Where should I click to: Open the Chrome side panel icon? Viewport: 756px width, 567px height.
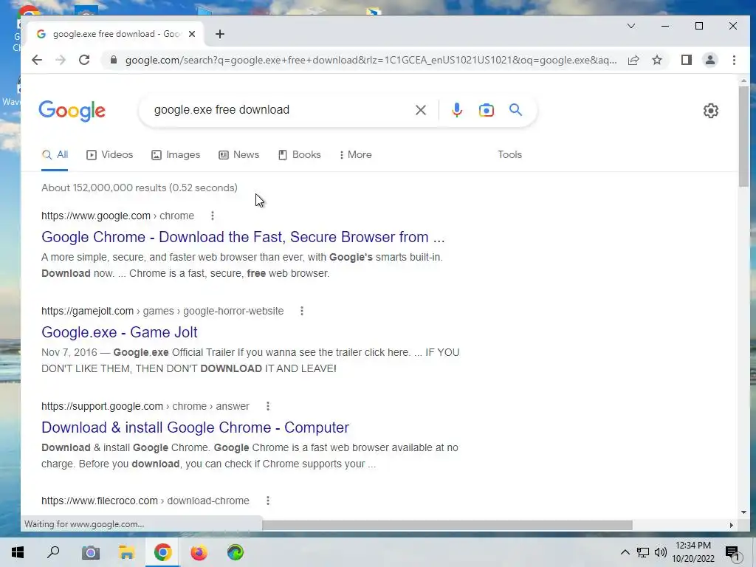point(686,60)
